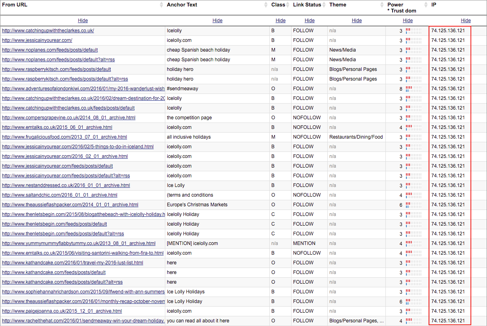Select the 'Ice Lolly' anchor in nestanddressed row
This screenshot has height=326, width=487.
(176, 185)
